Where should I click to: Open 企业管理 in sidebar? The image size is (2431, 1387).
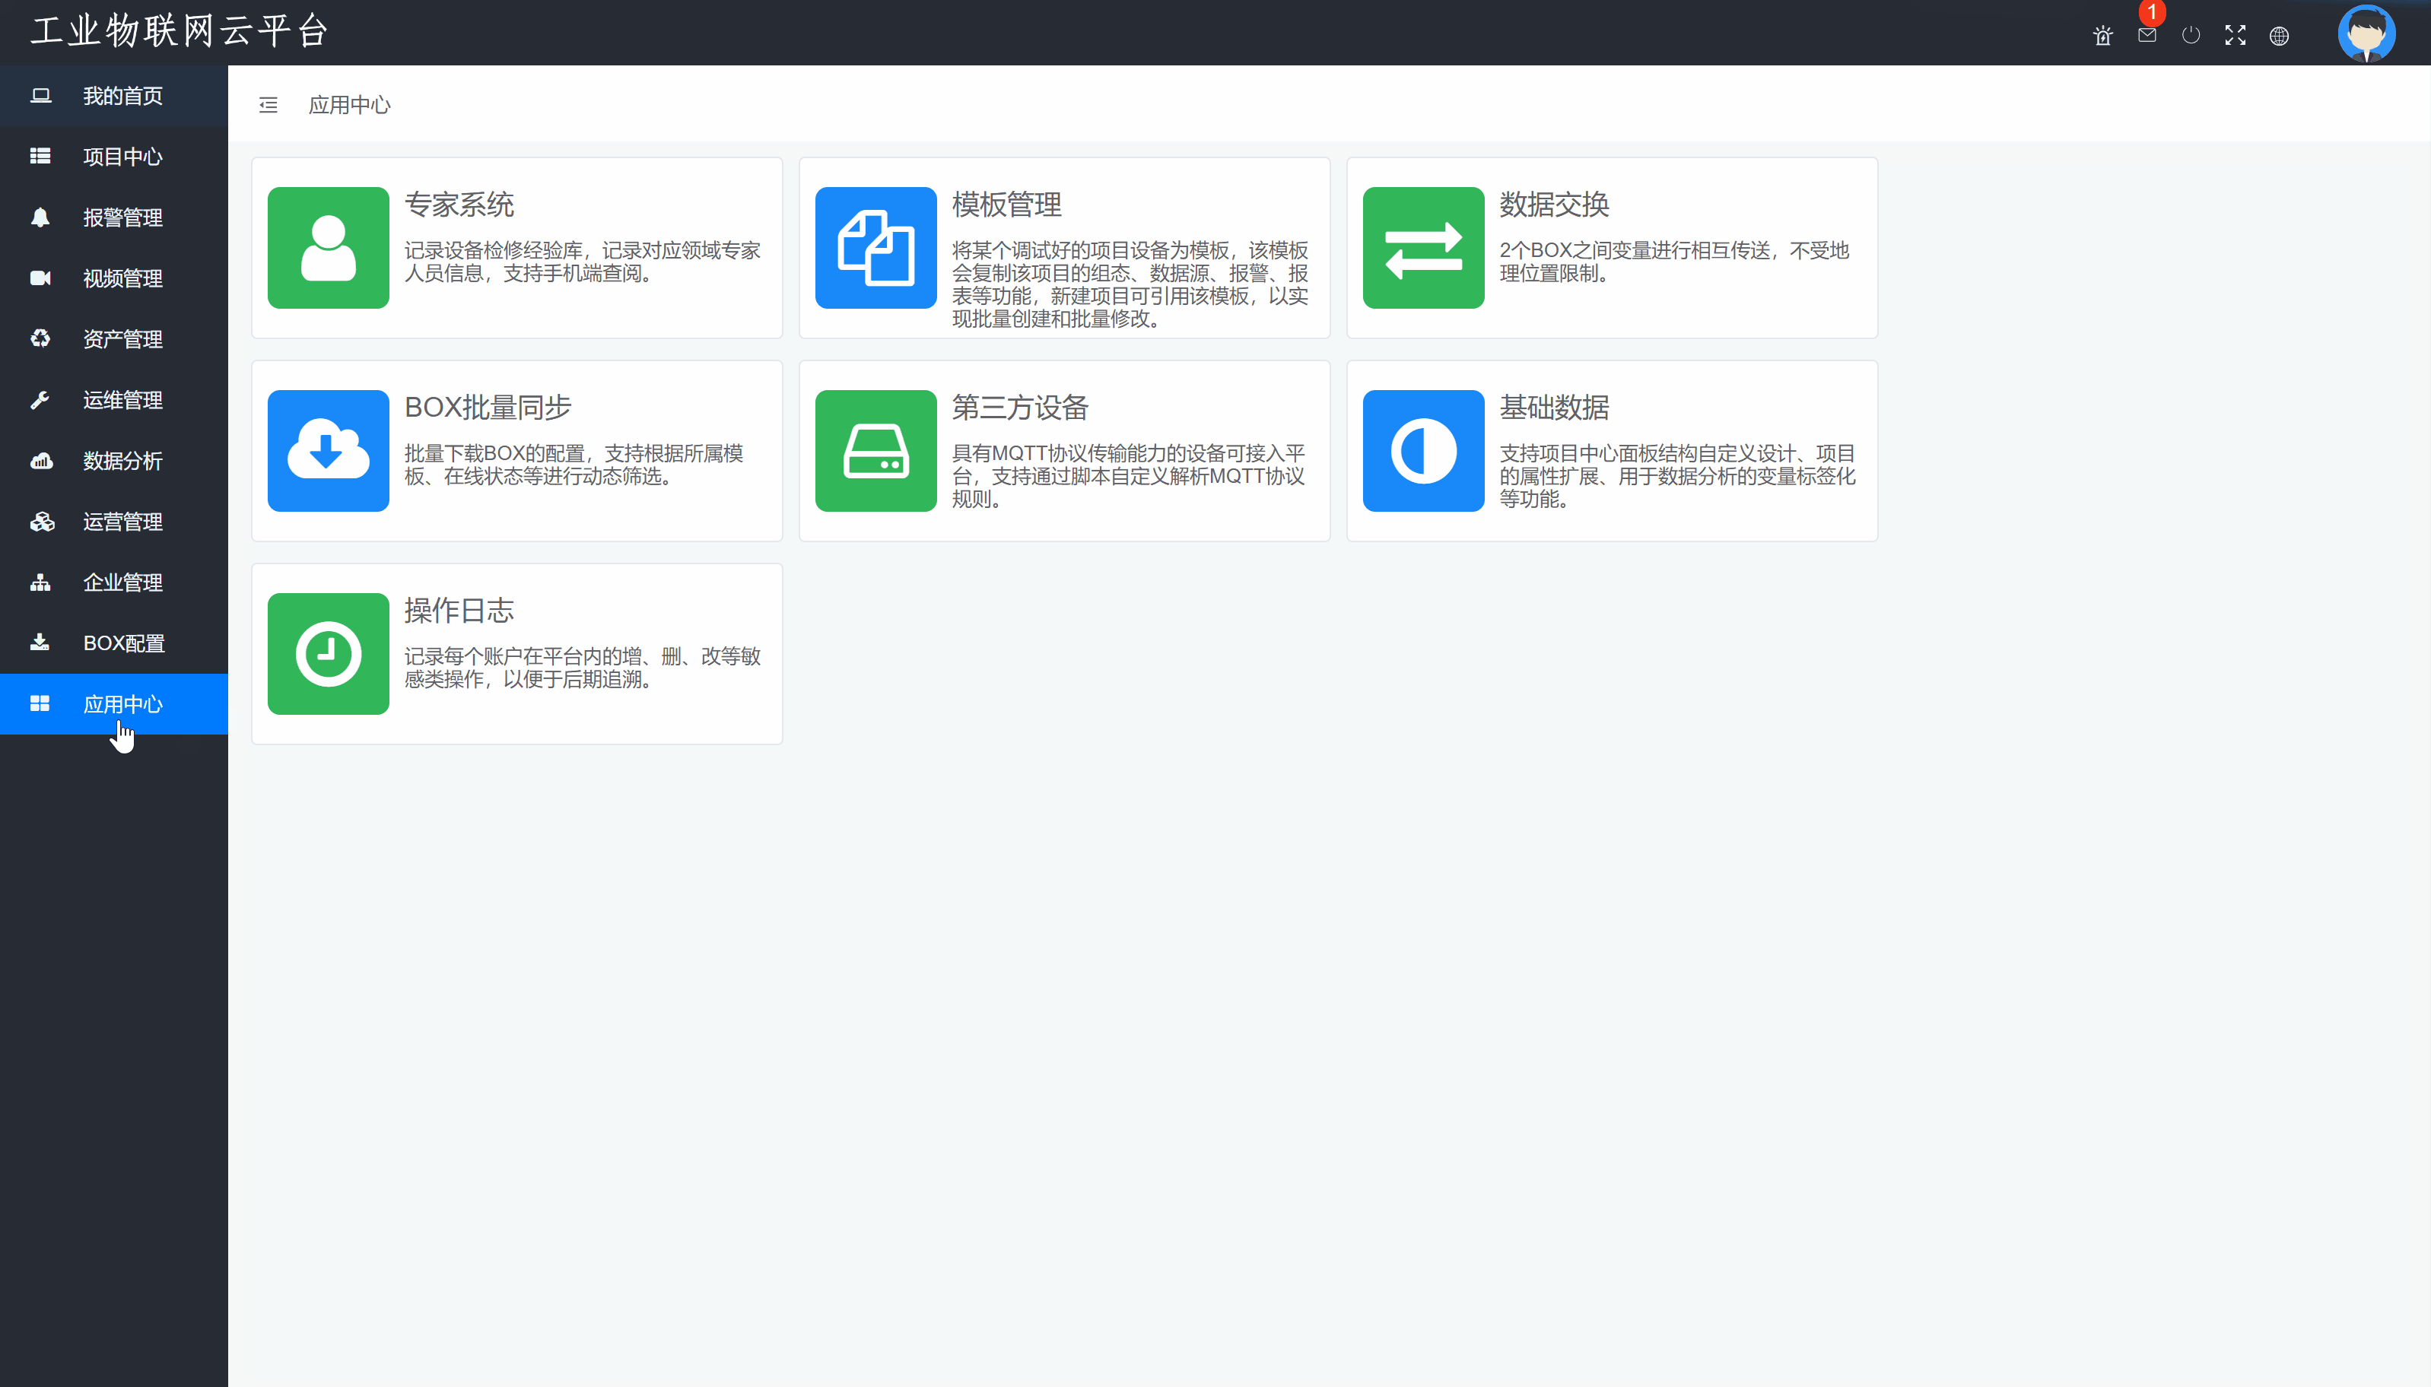coord(114,582)
